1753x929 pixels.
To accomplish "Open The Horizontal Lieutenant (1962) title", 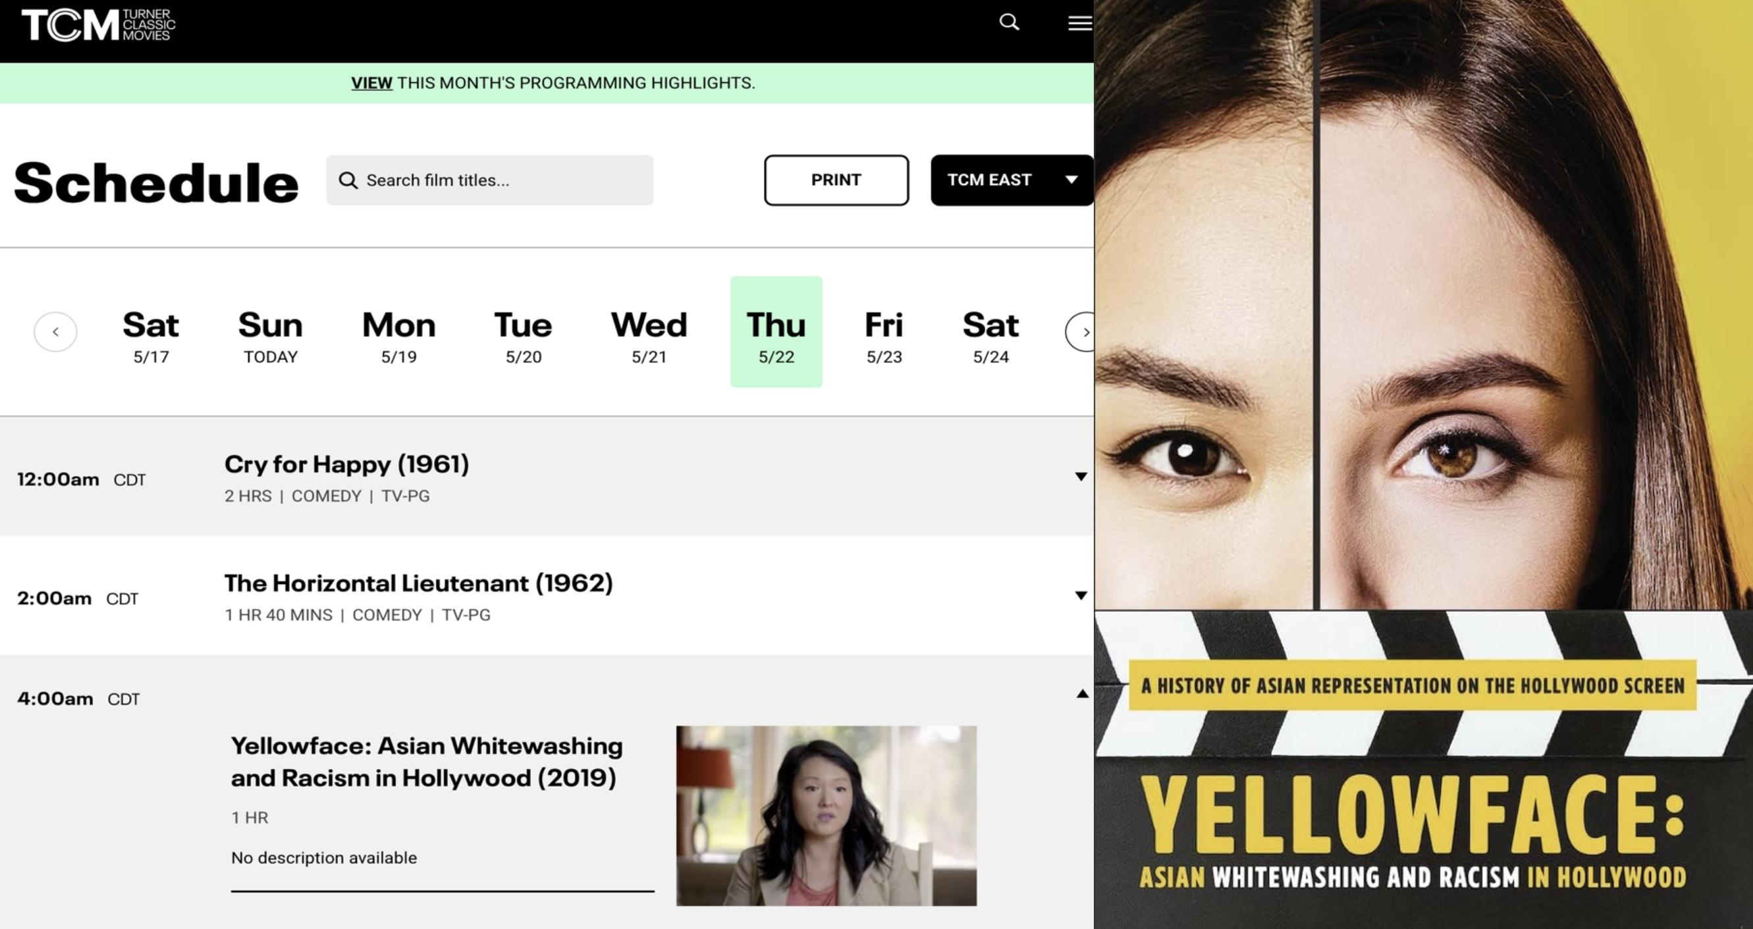I will click(419, 583).
